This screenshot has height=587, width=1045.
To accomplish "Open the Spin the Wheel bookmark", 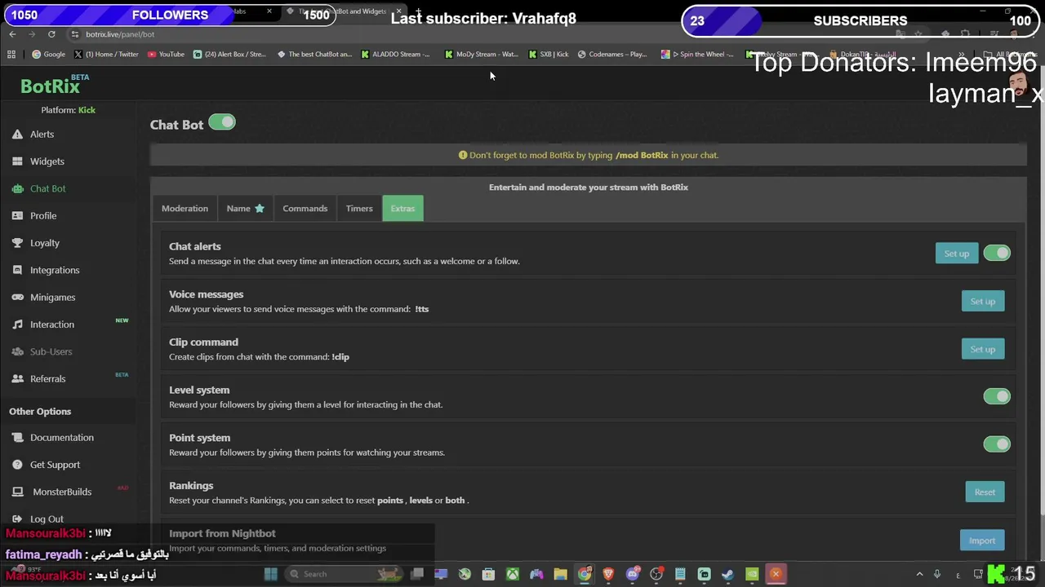I will (697, 55).
